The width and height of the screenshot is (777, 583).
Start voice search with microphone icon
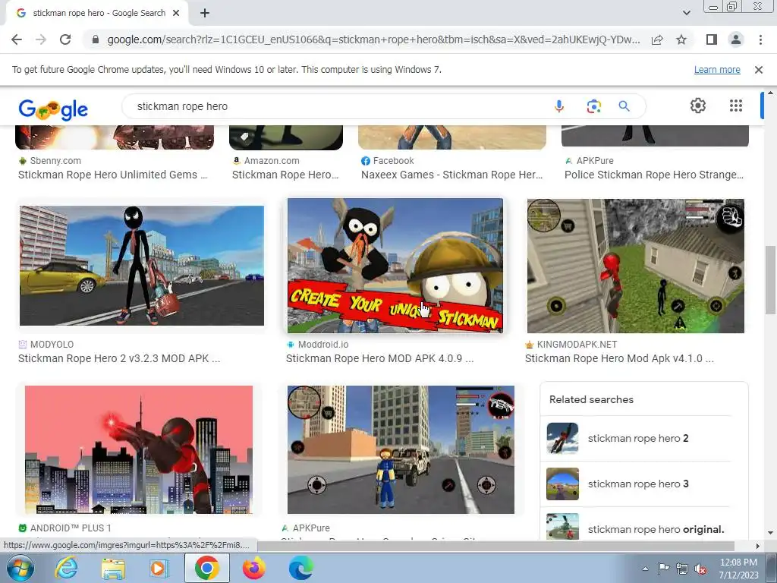[x=559, y=106]
